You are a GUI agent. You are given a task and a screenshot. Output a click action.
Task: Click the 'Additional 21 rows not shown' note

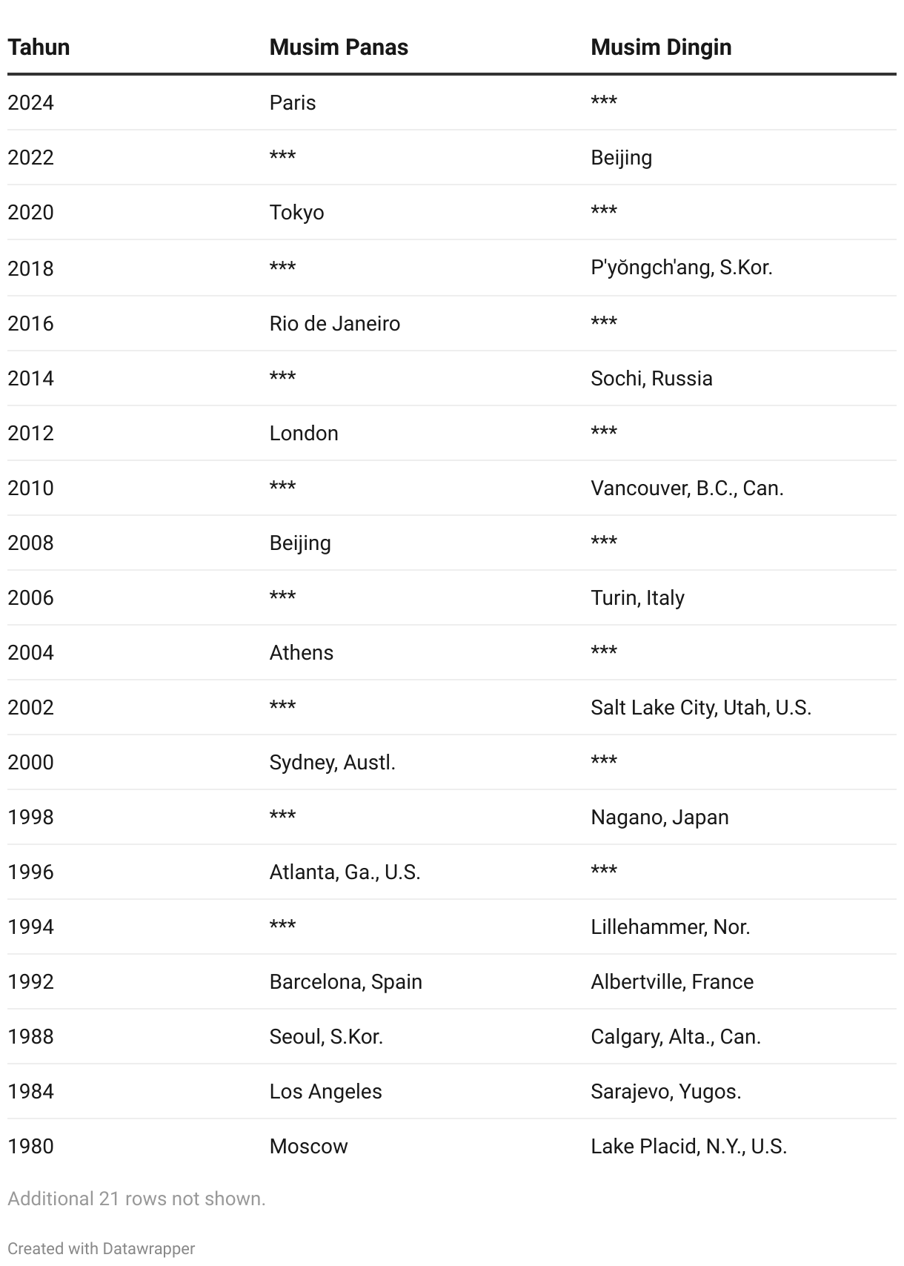(136, 1199)
